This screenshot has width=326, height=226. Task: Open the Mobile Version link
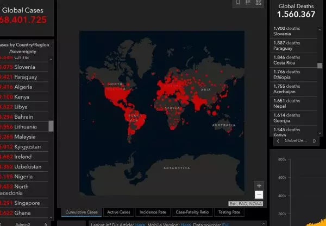(186, 223)
